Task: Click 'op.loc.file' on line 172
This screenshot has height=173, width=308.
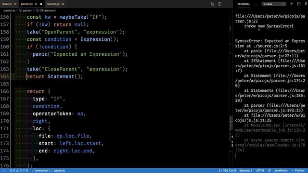Action: point(73,136)
